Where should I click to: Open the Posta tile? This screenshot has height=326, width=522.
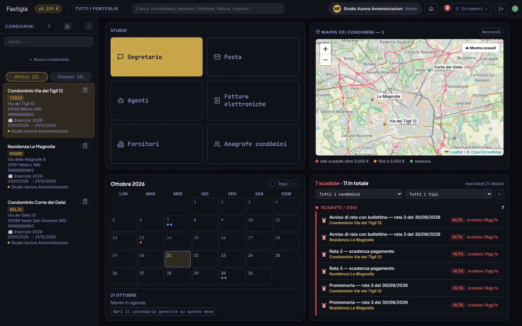(253, 57)
